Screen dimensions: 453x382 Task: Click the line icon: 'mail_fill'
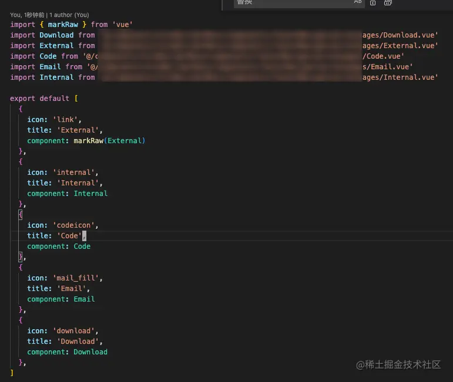click(65, 278)
